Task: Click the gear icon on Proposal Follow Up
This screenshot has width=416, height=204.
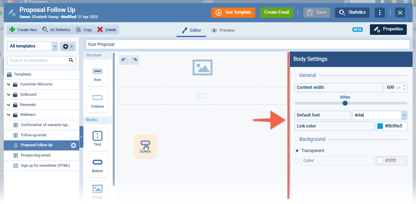Action: point(73,145)
